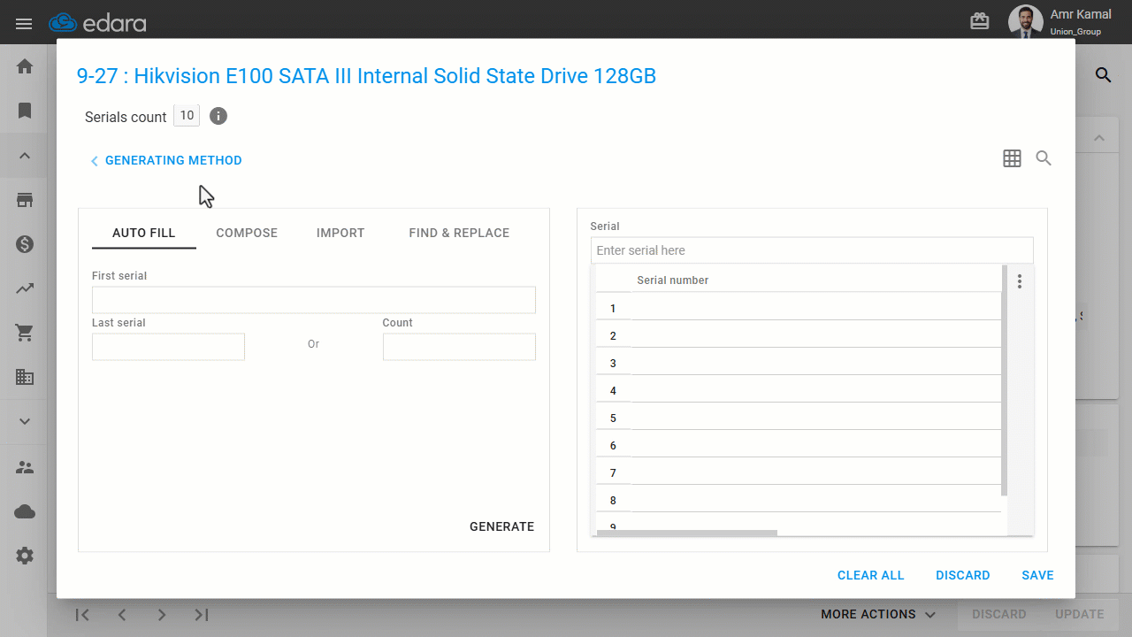Open the shopping cart sidebar icon
Image resolution: width=1132 pixels, height=637 pixels.
pyautogui.click(x=25, y=333)
